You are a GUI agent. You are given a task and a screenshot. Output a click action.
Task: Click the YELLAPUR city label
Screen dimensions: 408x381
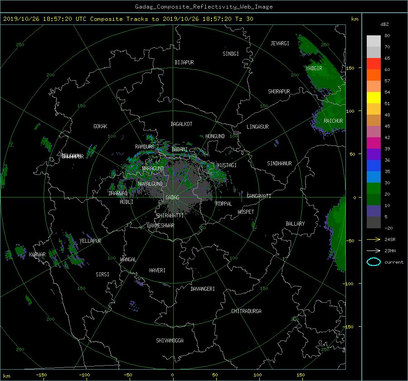point(90,241)
